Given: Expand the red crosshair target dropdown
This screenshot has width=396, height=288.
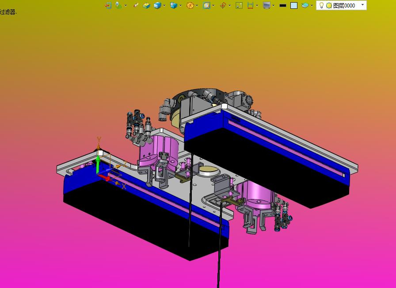Looking at the screenshot, I should [x=230, y=6].
